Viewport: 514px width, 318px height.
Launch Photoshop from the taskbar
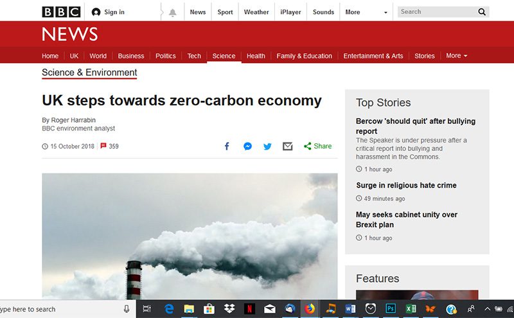tap(390, 309)
